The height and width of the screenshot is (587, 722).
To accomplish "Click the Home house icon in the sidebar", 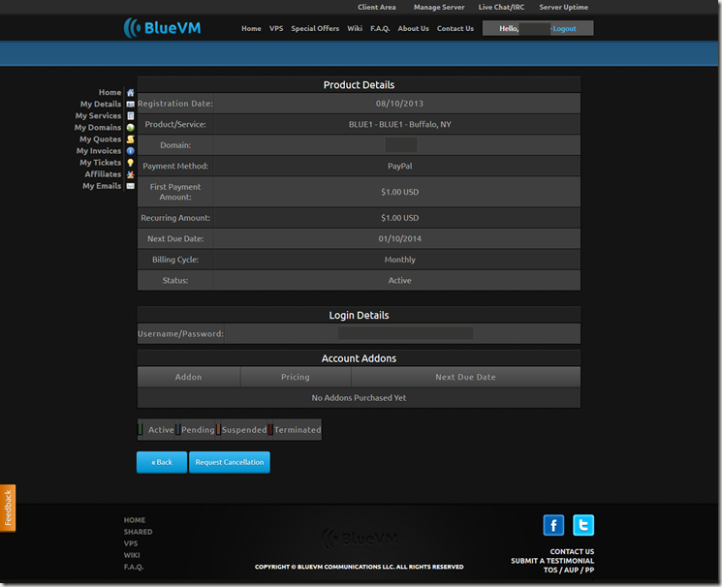I will 130,93.
